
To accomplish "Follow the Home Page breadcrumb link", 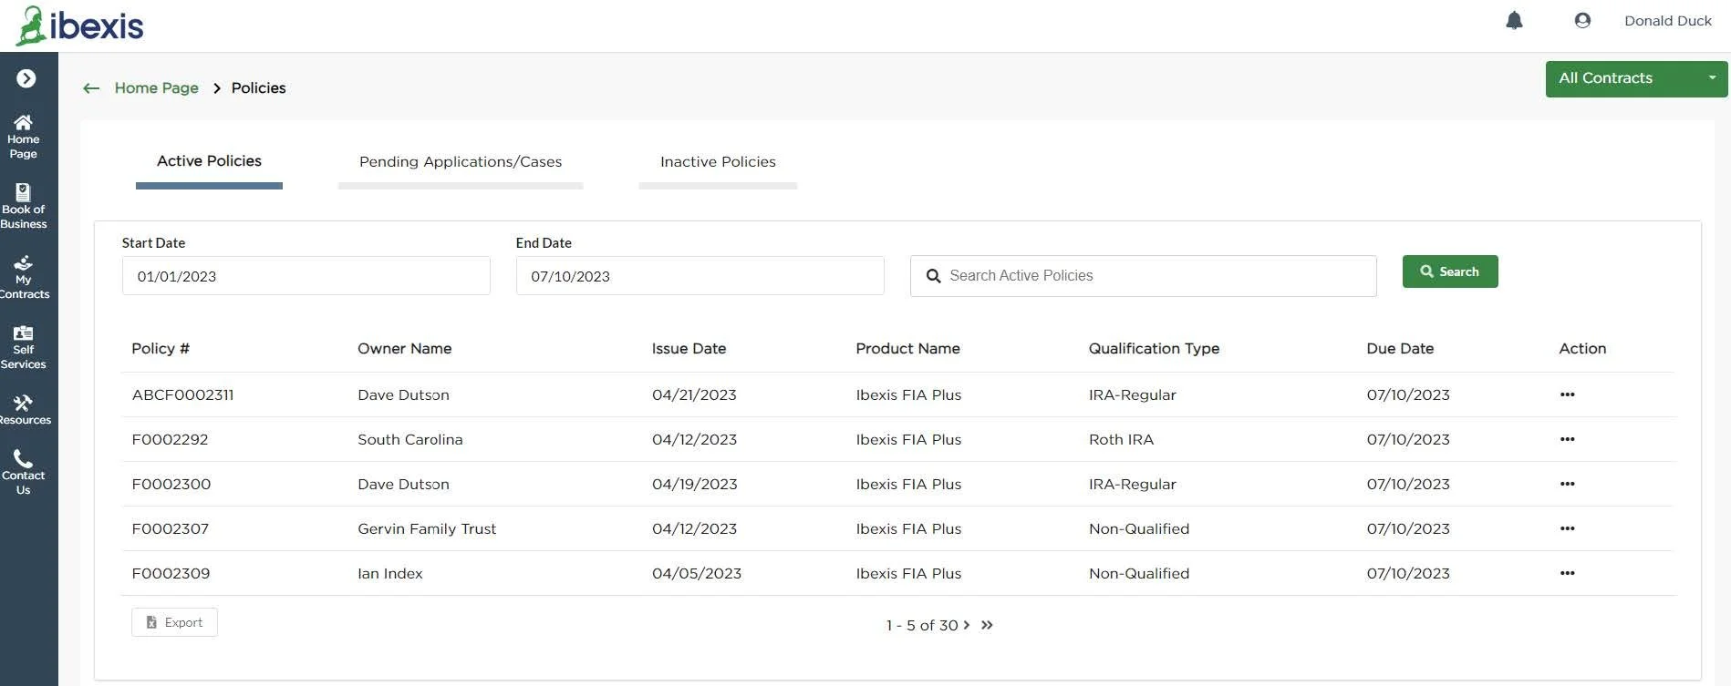I will coord(156,88).
